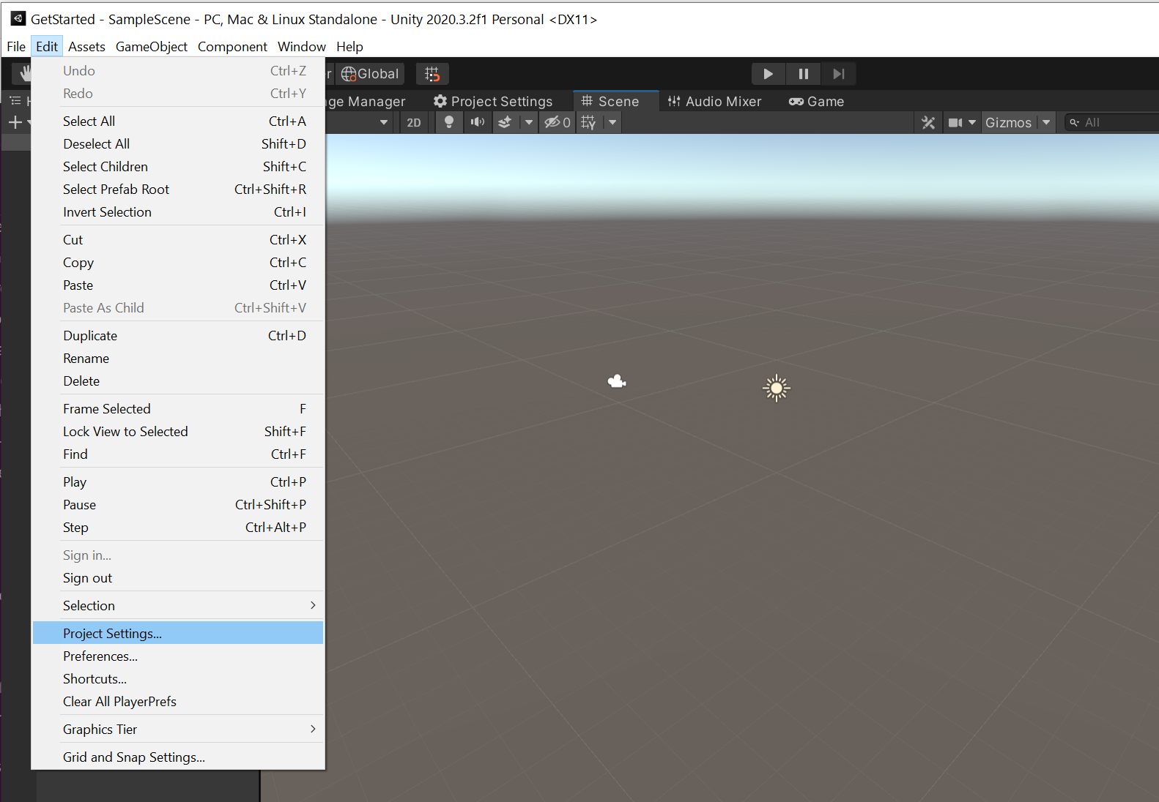Open component editor tools icon

(928, 122)
